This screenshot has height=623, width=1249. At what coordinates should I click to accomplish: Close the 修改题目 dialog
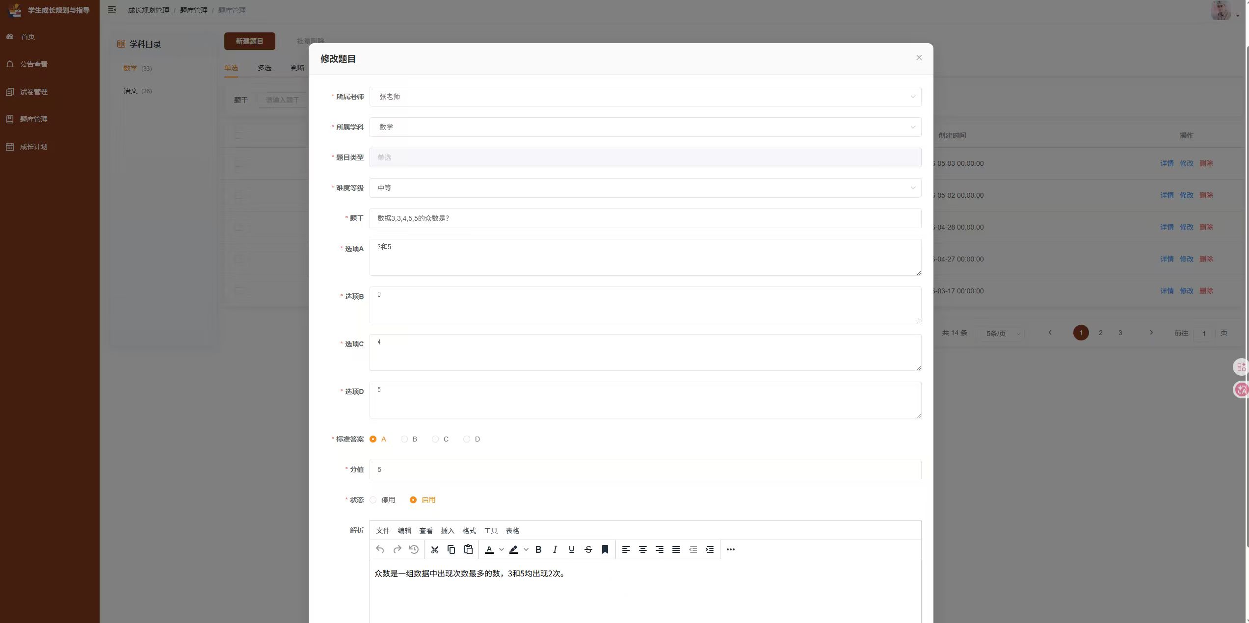[919, 58]
